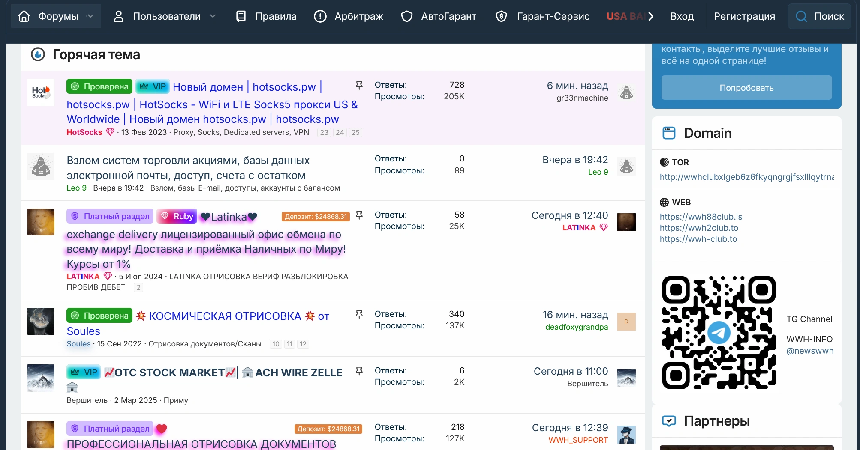Open https://wwh-club.to link
860x450 pixels.
698,239
